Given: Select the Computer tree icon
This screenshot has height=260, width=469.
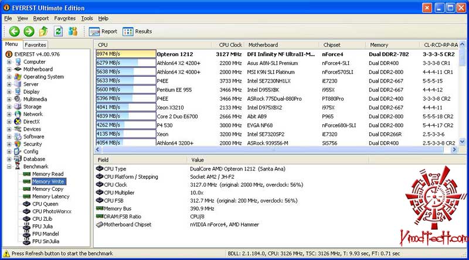Looking at the screenshot, I should (x=18, y=61).
